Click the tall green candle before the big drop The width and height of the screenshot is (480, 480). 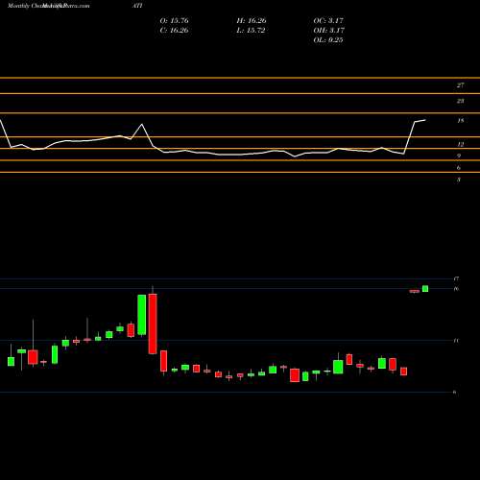pos(142,315)
